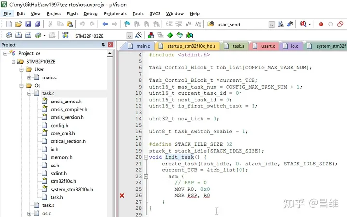The image size is (347, 217).
Task: Click the usart_send search input field
Action: [x=241, y=25]
